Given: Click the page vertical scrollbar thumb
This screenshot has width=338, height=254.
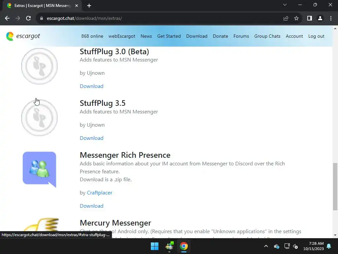Looking at the screenshot, I should (335, 187).
